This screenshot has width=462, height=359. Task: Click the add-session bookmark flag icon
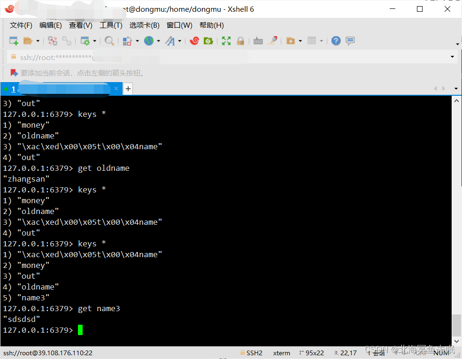click(14, 72)
